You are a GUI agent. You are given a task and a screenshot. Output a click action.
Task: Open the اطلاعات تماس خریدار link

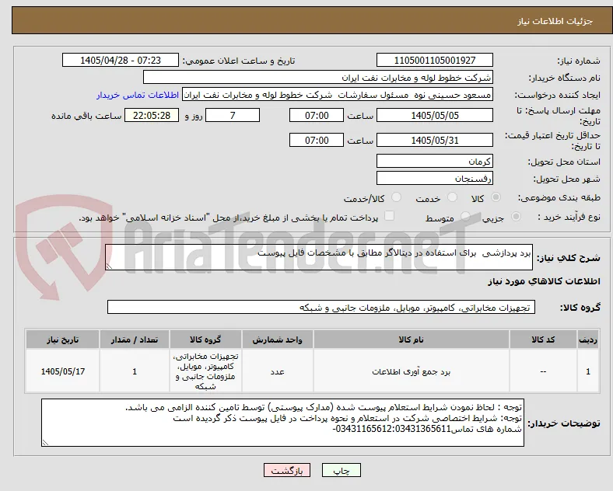coord(138,95)
